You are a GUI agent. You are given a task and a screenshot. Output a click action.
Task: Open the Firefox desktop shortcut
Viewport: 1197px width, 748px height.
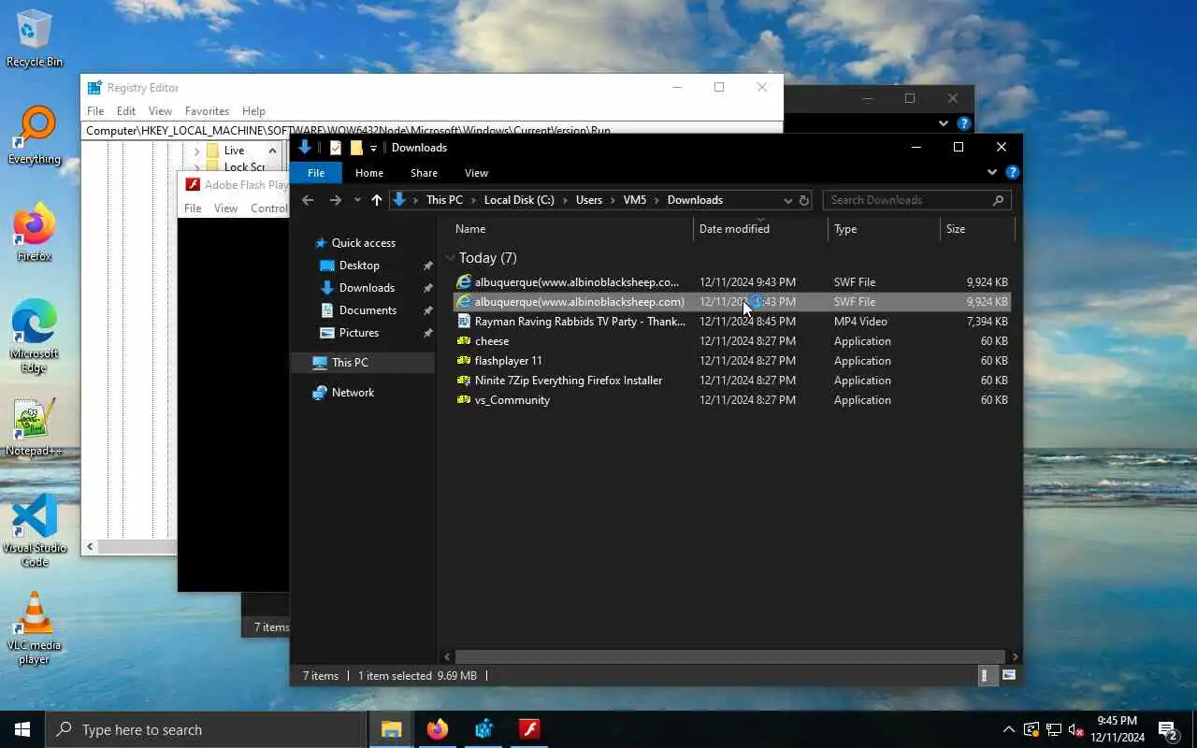pos(35,233)
